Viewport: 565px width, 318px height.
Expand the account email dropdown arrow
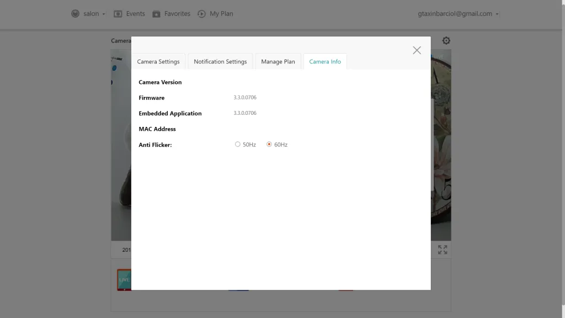click(x=497, y=14)
